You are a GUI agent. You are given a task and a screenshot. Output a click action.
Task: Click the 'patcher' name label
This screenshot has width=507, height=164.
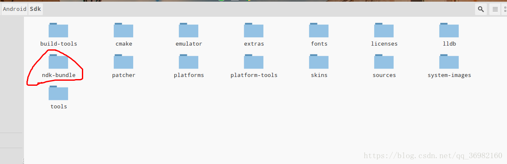(124, 75)
